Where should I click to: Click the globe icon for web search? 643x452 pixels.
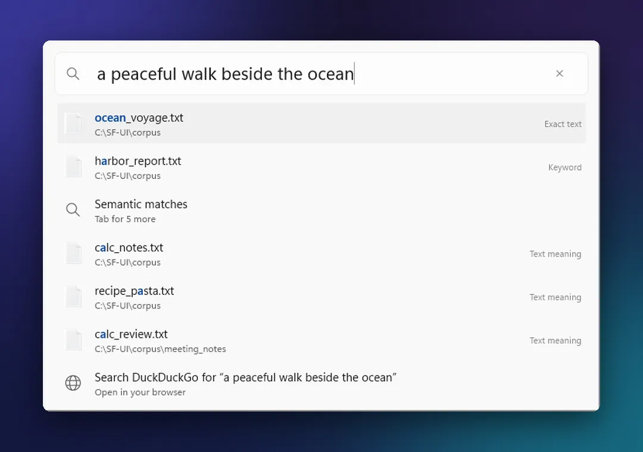(73, 383)
